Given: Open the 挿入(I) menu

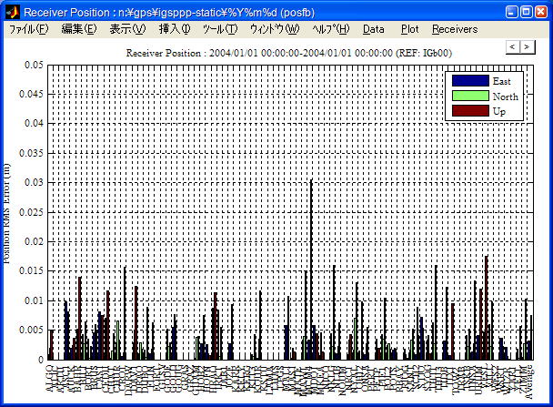Looking at the screenshot, I should click(x=175, y=29).
